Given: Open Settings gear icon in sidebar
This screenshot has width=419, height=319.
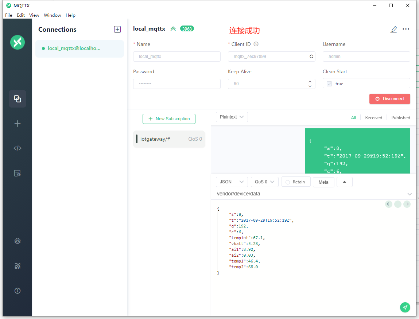Looking at the screenshot, I should 18,241.
